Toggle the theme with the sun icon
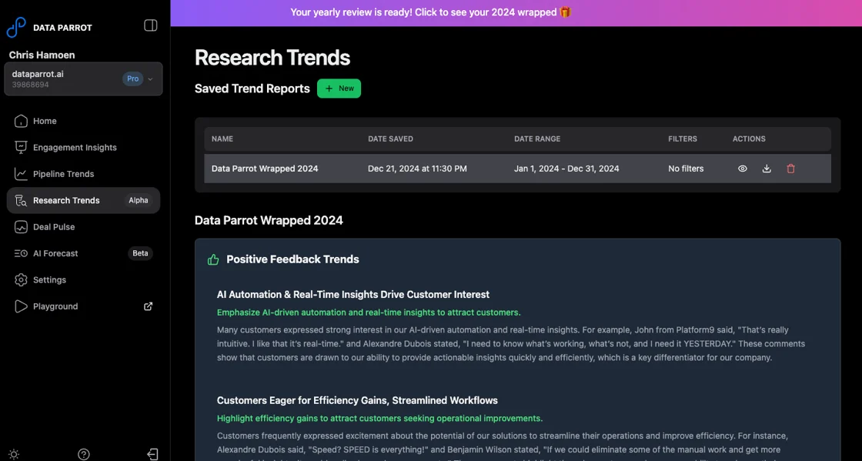The height and width of the screenshot is (461, 862). coord(13,453)
